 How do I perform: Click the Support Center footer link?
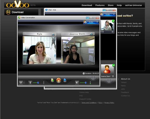(85, 99)
